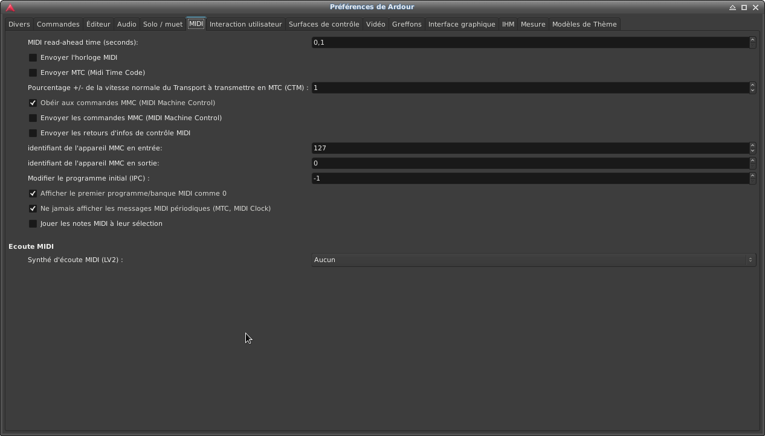Switch to the IHM tab
The height and width of the screenshot is (436, 765).
pyautogui.click(x=508, y=24)
